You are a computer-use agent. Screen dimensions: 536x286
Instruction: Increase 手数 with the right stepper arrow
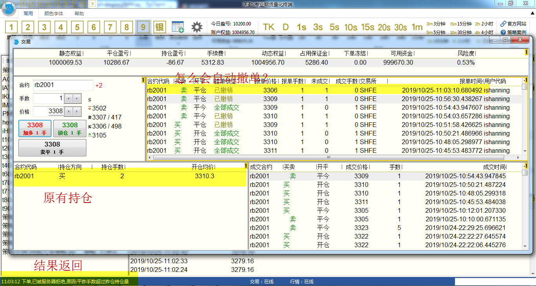(77, 98)
